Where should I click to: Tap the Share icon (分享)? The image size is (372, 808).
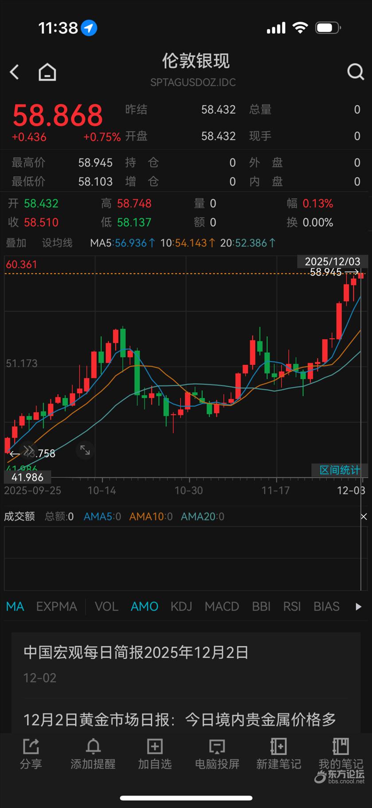(x=31, y=753)
